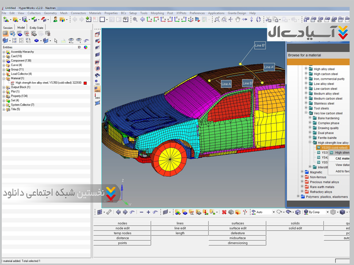This screenshot has width=354, height=265.
Task: Expand the High carbon steel folder
Action: click(x=306, y=74)
